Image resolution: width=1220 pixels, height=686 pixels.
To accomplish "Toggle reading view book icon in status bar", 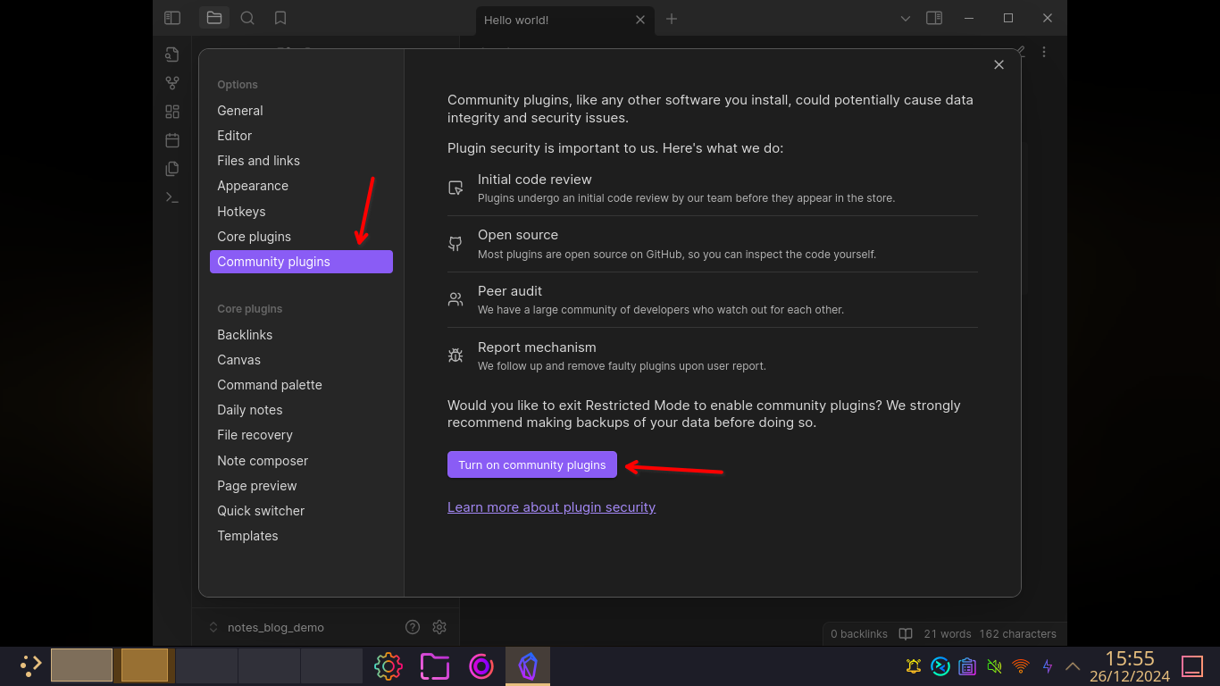I will (906, 634).
